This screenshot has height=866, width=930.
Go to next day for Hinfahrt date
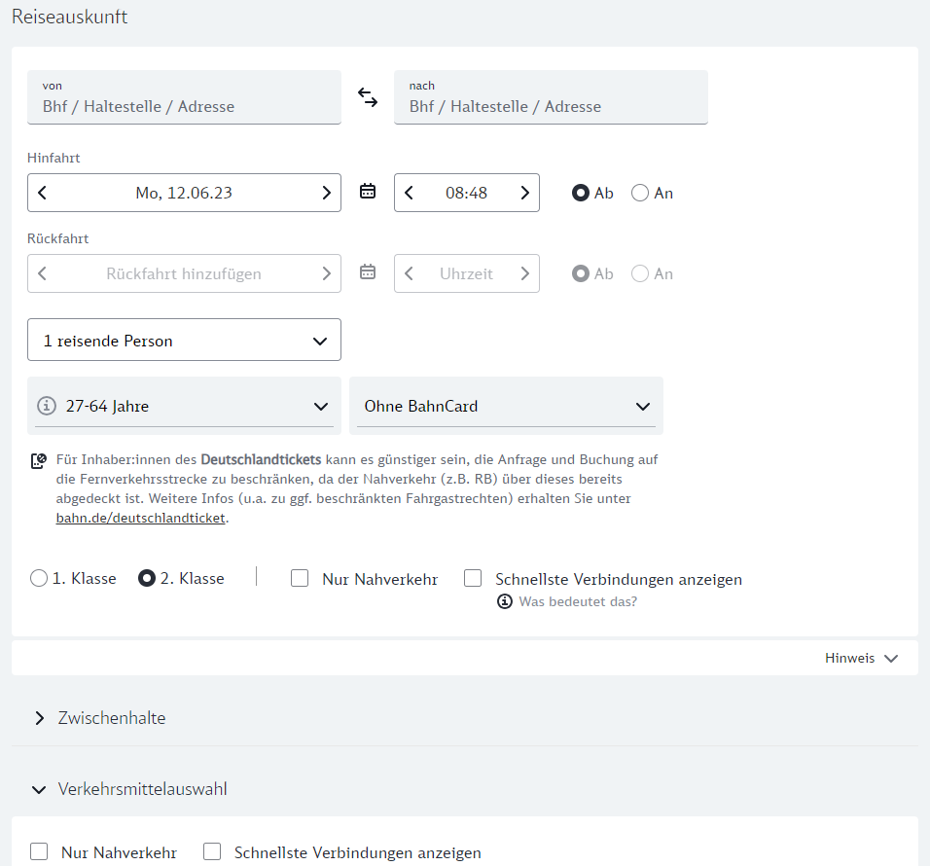(x=326, y=193)
